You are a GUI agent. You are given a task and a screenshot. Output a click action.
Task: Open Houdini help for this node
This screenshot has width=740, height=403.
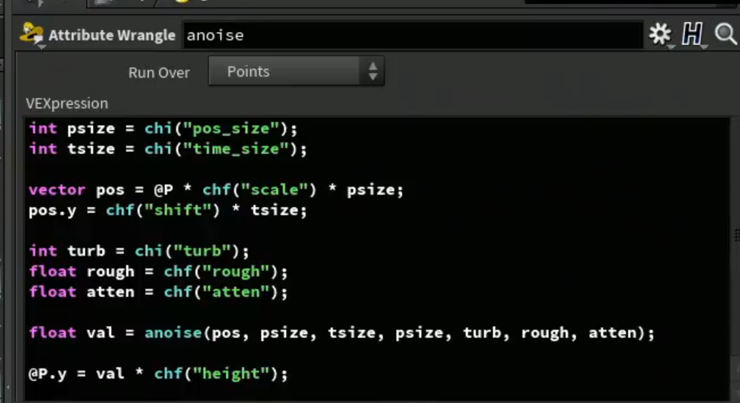pyautogui.click(x=692, y=35)
